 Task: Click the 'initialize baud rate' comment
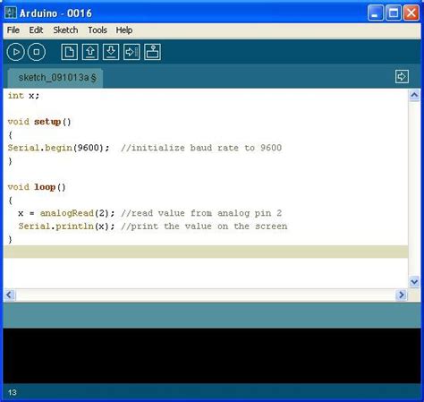point(201,148)
